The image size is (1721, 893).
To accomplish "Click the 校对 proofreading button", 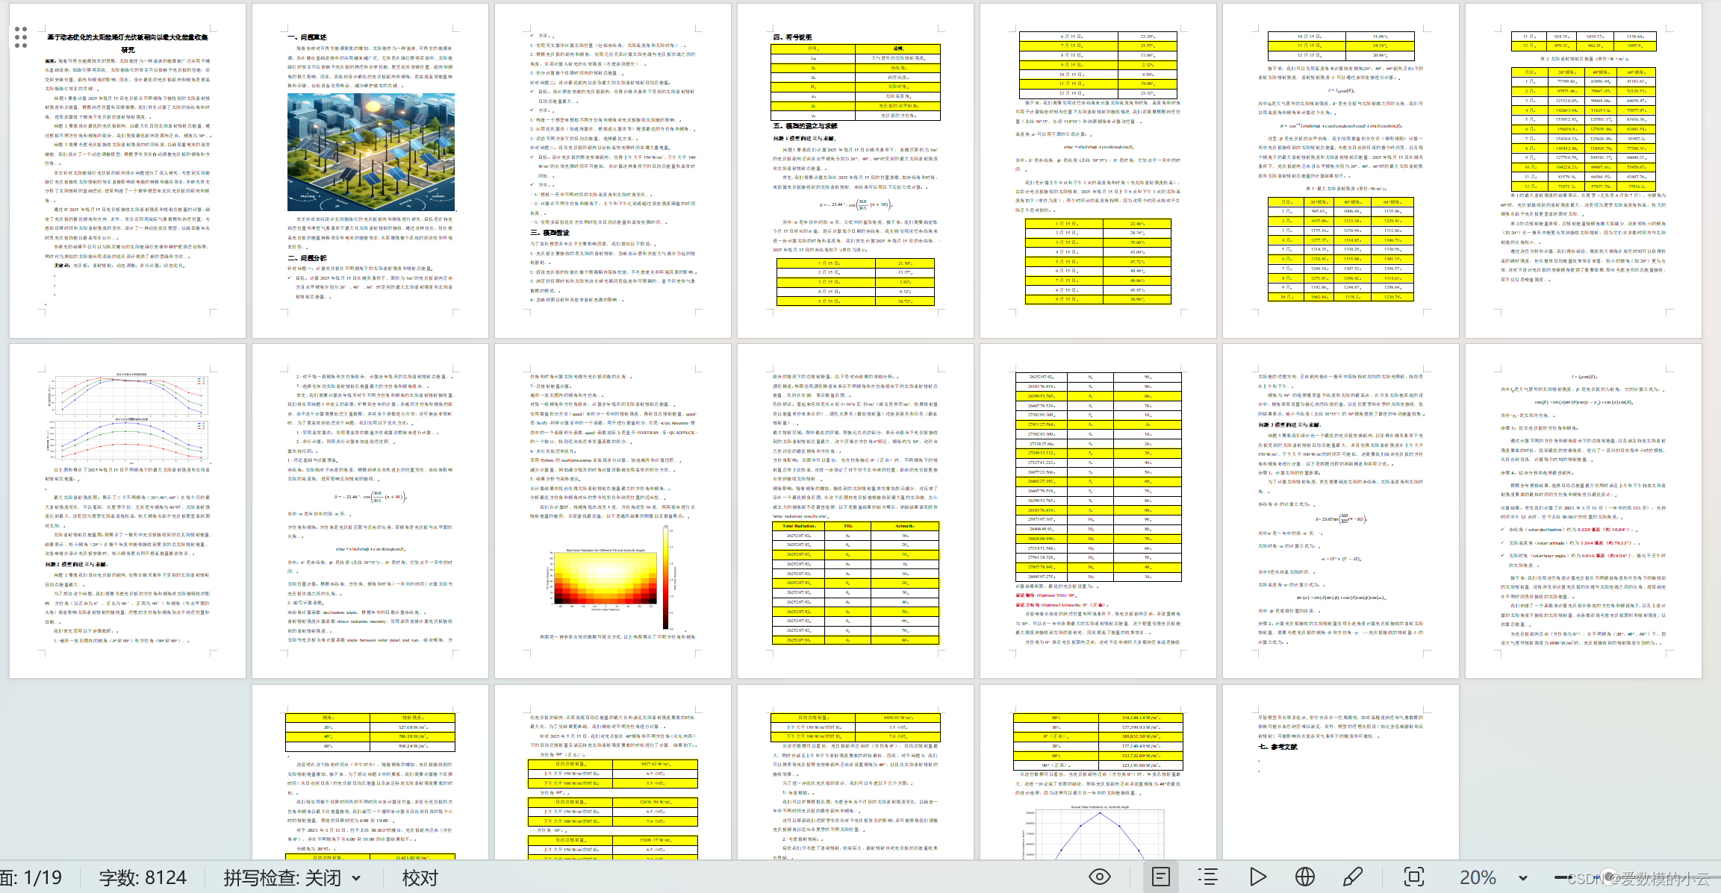I will pos(420,878).
